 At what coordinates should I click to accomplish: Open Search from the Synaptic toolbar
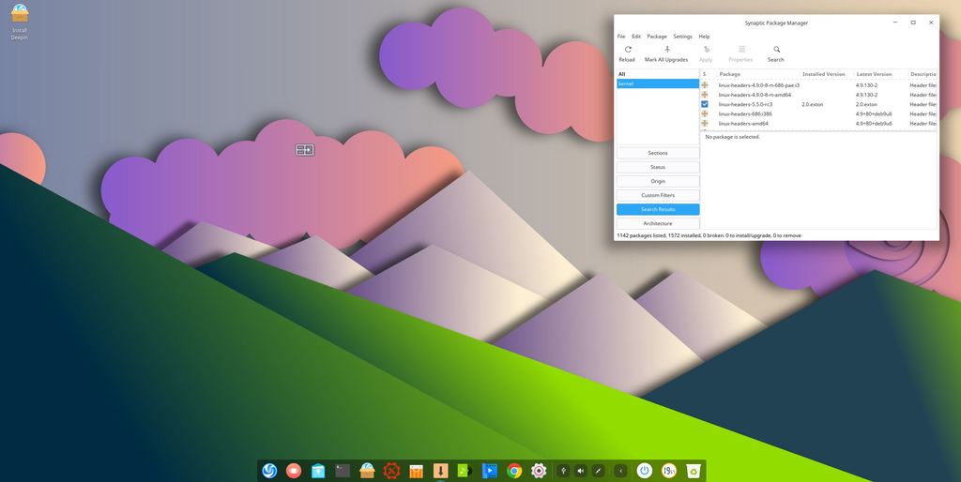pyautogui.click(x=775, y=53)
